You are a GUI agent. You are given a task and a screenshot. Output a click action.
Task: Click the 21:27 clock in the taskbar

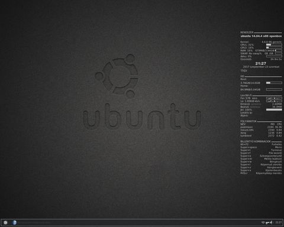(x=278, y=222)
